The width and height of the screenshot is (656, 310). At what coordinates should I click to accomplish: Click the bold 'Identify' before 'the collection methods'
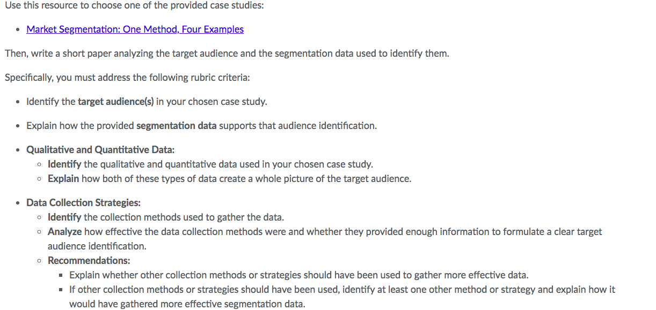pyautogui.click(x=64, y=217)
